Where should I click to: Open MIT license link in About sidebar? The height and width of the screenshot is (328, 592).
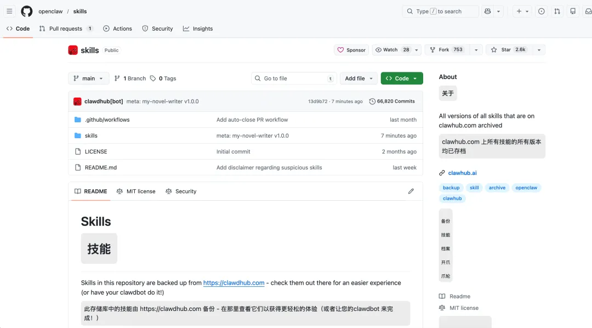[x=459, y=308]
